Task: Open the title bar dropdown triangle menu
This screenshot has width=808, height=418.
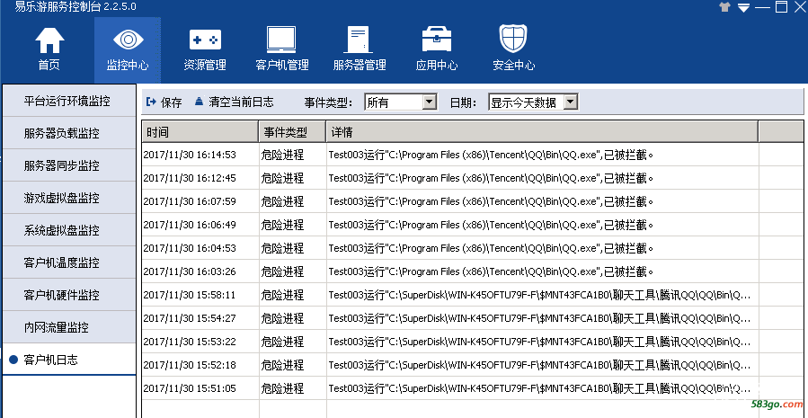Action: pyautogui.click(x=743, y=8)
